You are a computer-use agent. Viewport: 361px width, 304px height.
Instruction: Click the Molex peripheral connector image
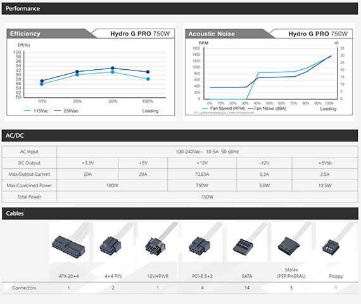coord(291,242)
